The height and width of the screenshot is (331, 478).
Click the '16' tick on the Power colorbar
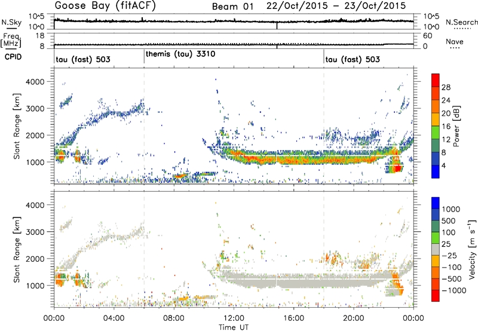point(446,127)
